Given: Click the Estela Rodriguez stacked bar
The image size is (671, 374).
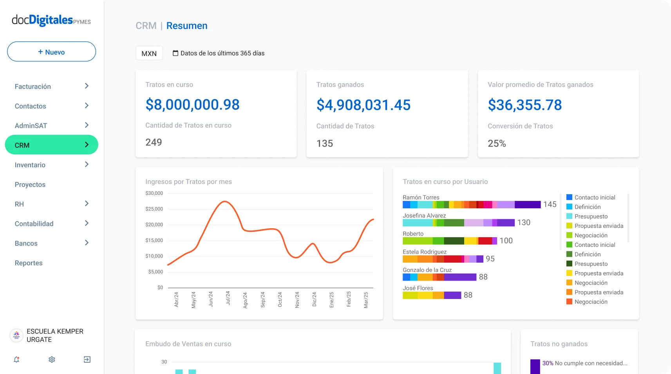Looking at the screenshot, I should (443, 259).
